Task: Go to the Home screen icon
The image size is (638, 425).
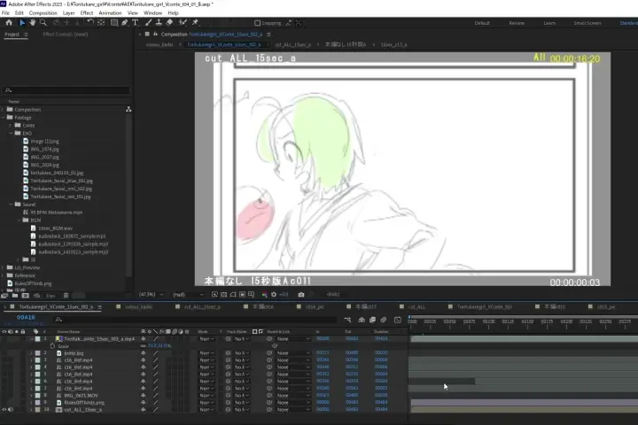Action: coord(9,23)
